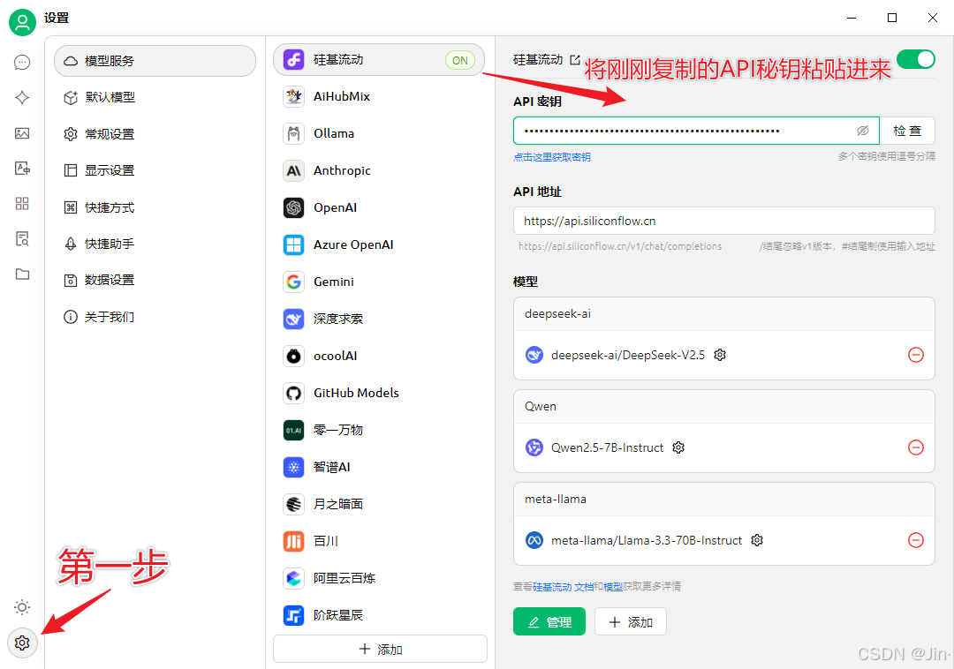Screen dimensions: 954x669
Task: Open the 常规设置 settings section
Action: tap(155, 134)
